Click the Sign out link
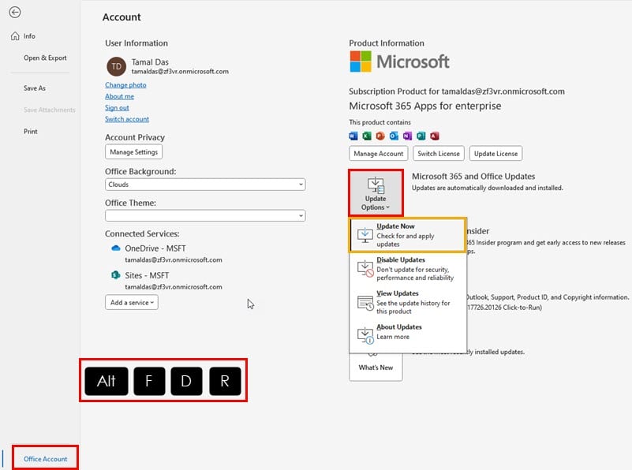 (x=117, y=108)
